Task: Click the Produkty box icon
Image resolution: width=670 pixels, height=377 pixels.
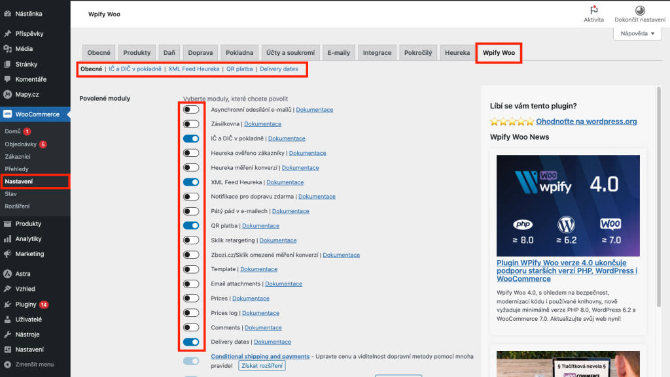Action: coord(8,223)
